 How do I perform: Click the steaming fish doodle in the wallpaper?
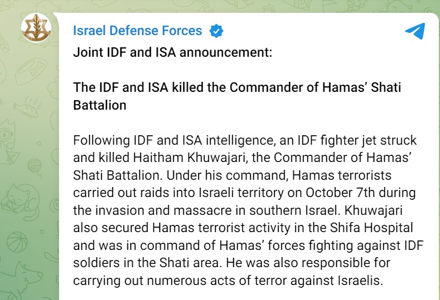(x=27, y=108)
